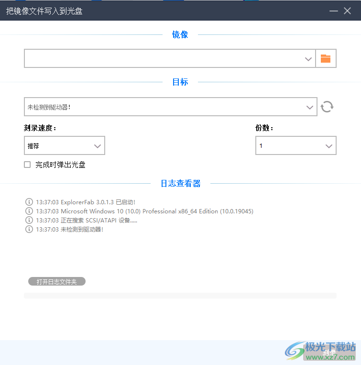This screenshot has width=361, height=365.
Task: Click info icon beside SCSI/ATAPI search log
Action: (x=29, y=220)
